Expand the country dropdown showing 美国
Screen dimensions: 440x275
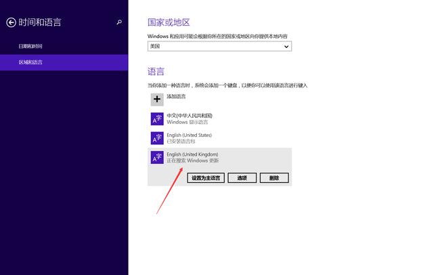pyautogui.click(x=219, y=46)
